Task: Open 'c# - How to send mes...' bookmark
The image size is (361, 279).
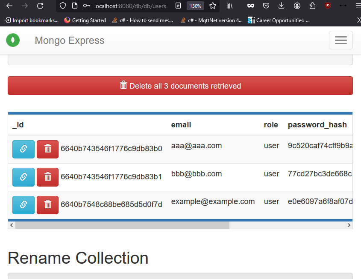Action: [x=143, y=20]
